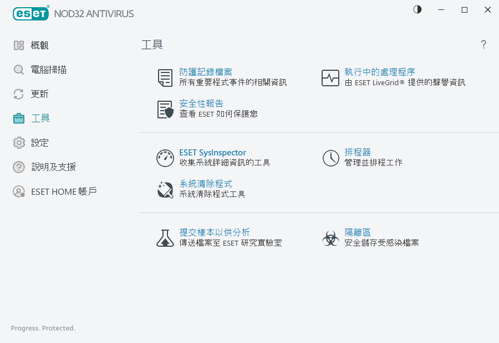
Task: Click the 工具 page heading
Action: point(152,44)
